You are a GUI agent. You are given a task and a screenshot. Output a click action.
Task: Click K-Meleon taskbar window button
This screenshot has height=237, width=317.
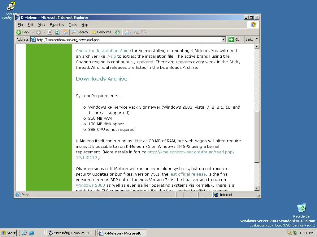(121, 233)
